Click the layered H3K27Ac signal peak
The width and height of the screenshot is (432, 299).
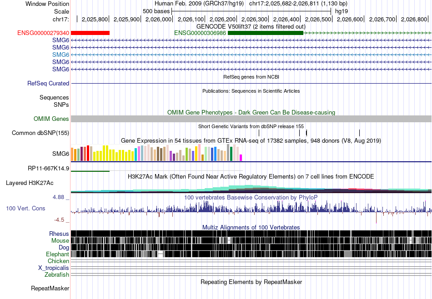coord(248,188)
